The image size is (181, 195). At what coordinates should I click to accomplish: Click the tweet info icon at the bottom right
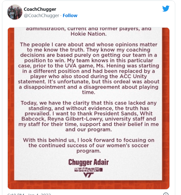pyautogui.click(x=166, y=194)
